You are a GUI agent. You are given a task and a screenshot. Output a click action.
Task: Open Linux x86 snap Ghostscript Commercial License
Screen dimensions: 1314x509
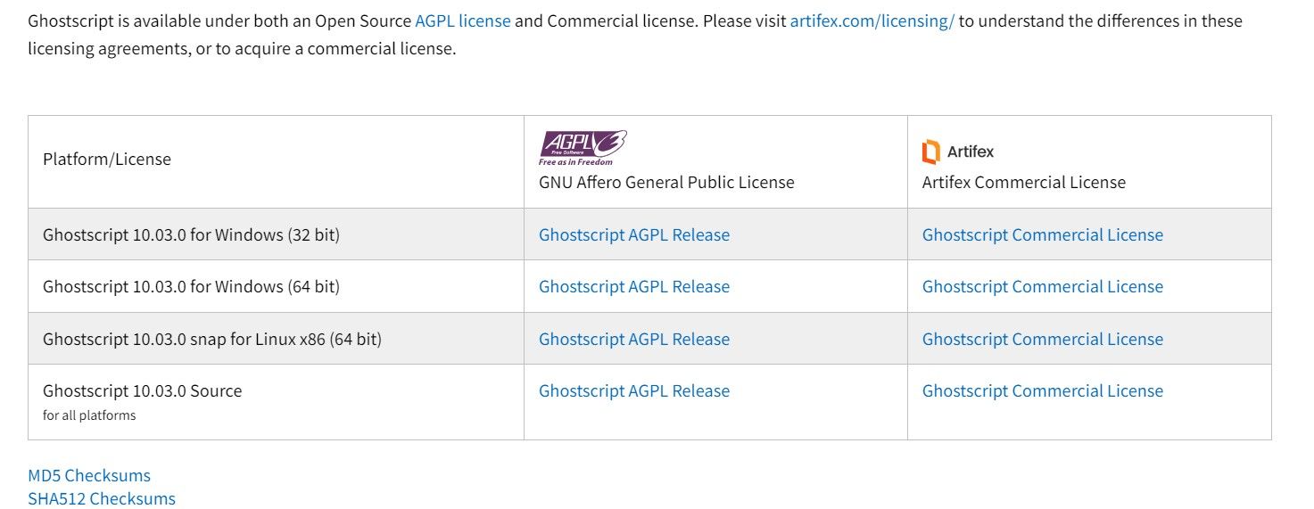pos(1042,340)
